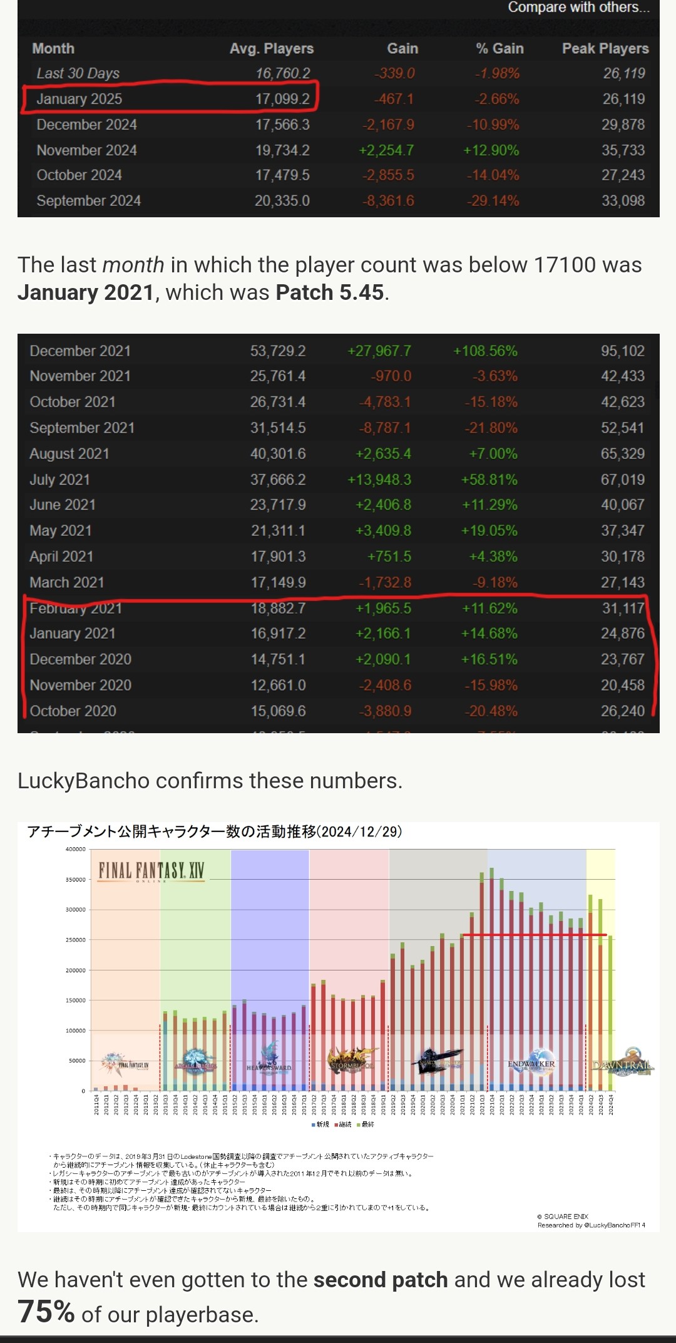This screenshot has height=1343, width=676.
Task: Sort by the Peak Players column header
Action: (605, 48)
